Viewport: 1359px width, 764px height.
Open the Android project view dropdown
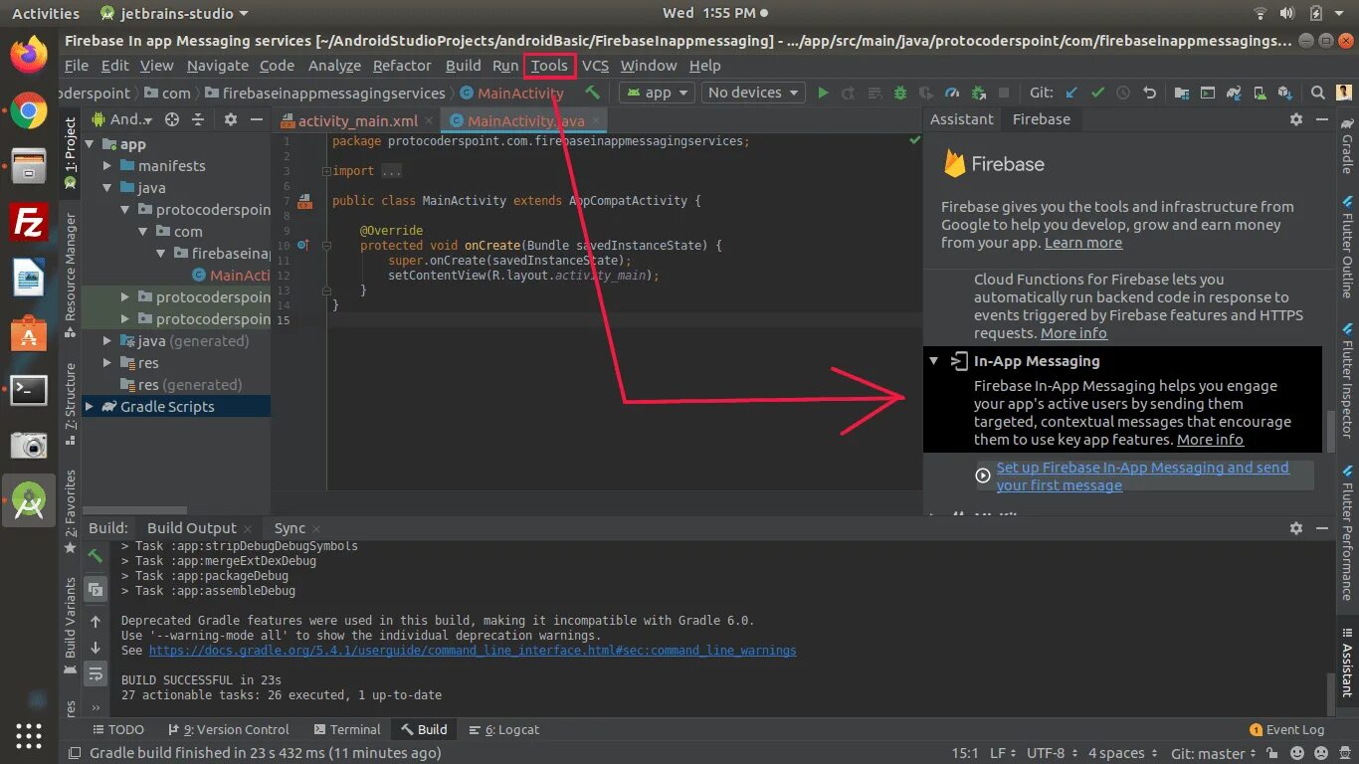point(122,119)
